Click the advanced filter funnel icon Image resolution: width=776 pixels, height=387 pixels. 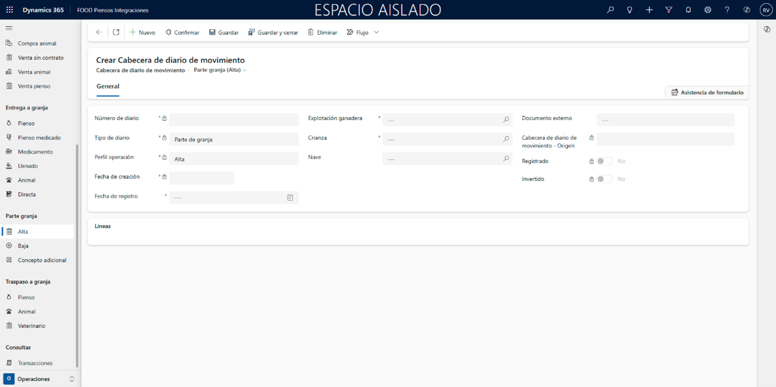click(668, 10)
